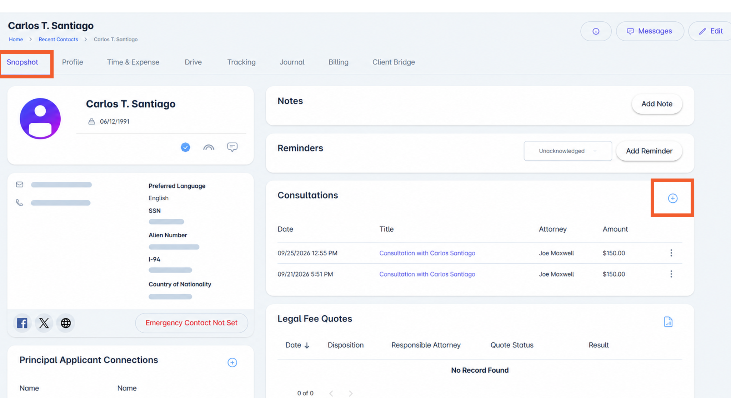Open the Tracking tab
731x398 pixels.
tap(241, 62)
